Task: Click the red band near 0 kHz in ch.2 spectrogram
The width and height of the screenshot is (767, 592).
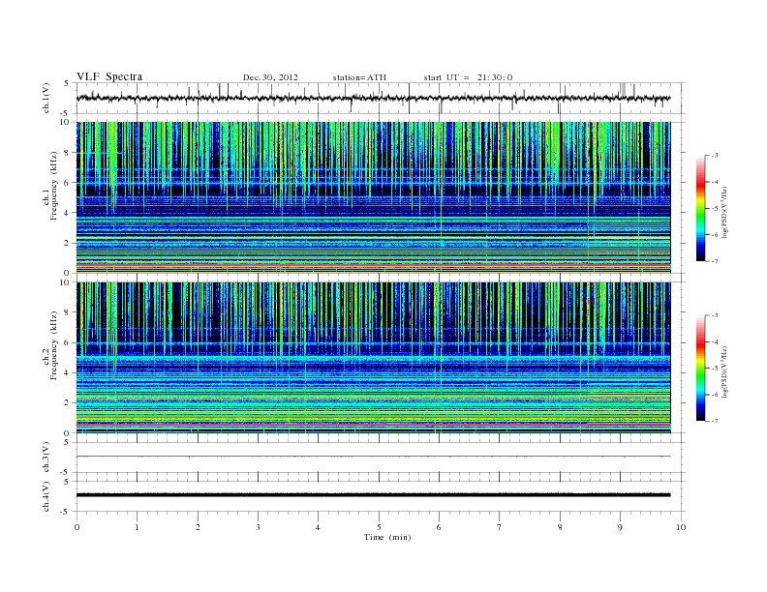Action: tap(373, 425)
